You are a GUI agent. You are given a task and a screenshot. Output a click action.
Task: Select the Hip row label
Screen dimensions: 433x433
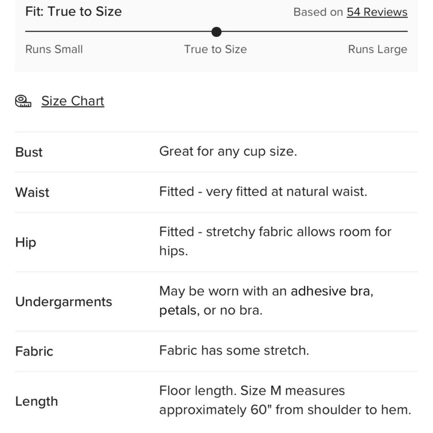[26, 242]
